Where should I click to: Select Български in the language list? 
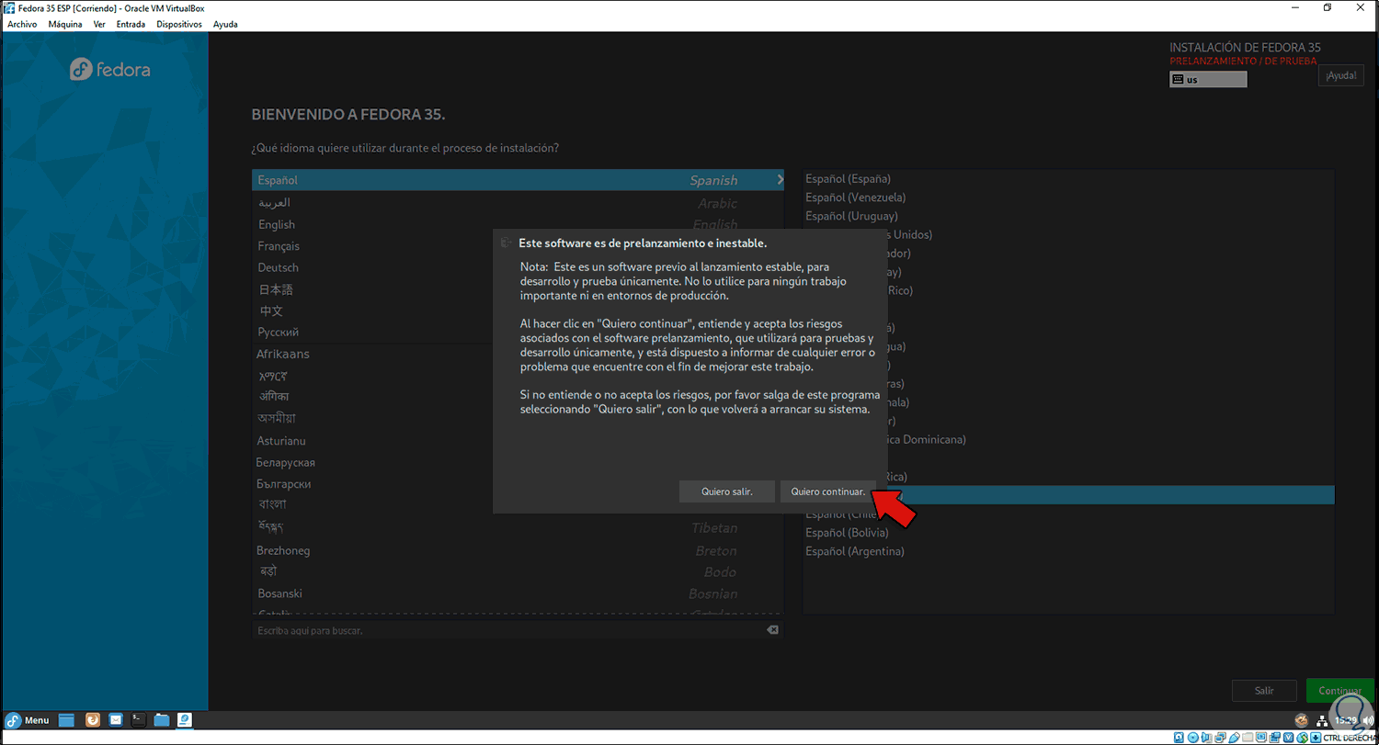(518, 484)
